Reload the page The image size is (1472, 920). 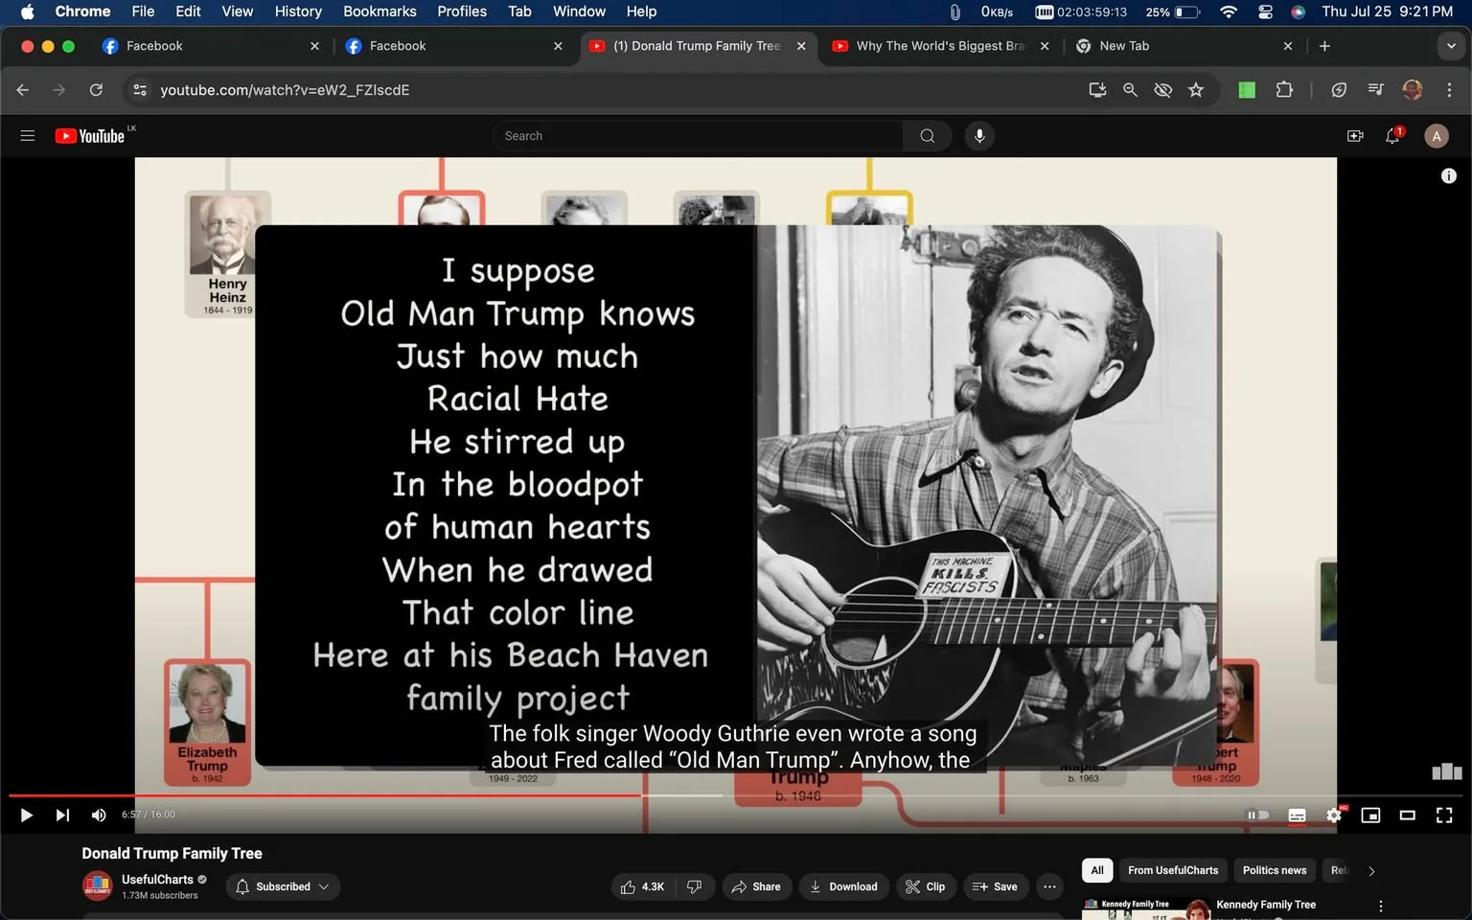coord(96,90)
